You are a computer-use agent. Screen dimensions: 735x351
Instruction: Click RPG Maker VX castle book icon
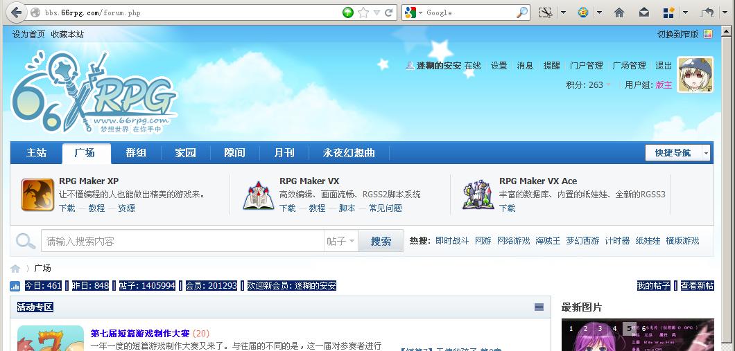coord(258,195)
